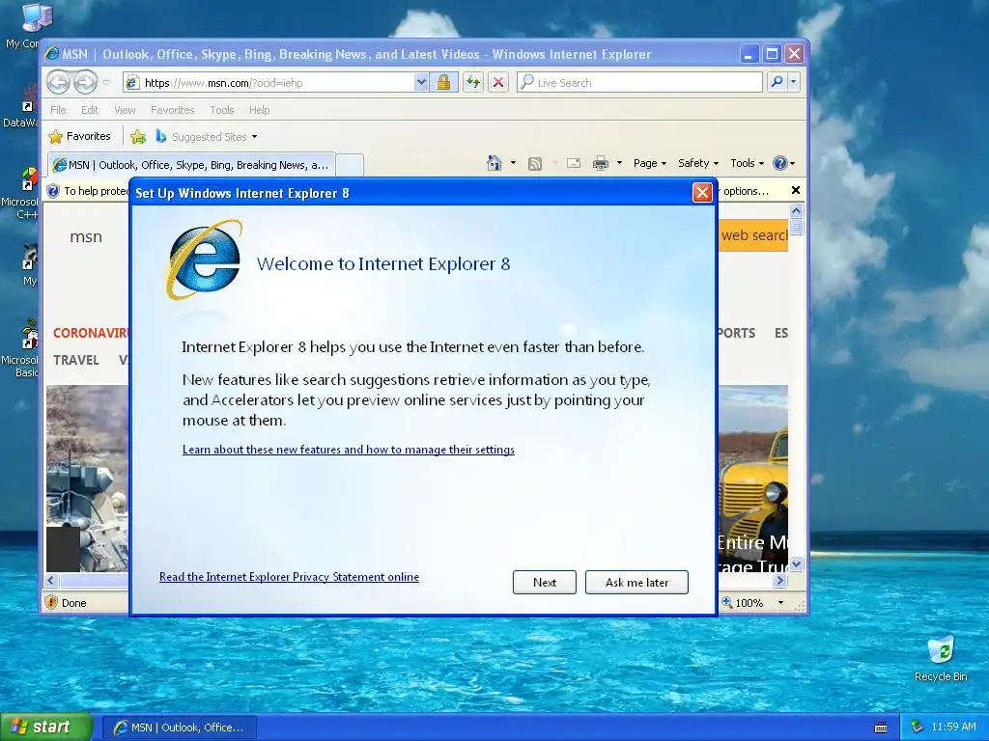Click the Refresh page icon

473,83
